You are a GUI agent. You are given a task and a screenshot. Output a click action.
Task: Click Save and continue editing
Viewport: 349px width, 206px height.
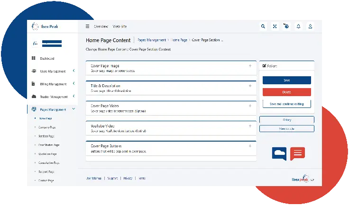click(287, 104)
